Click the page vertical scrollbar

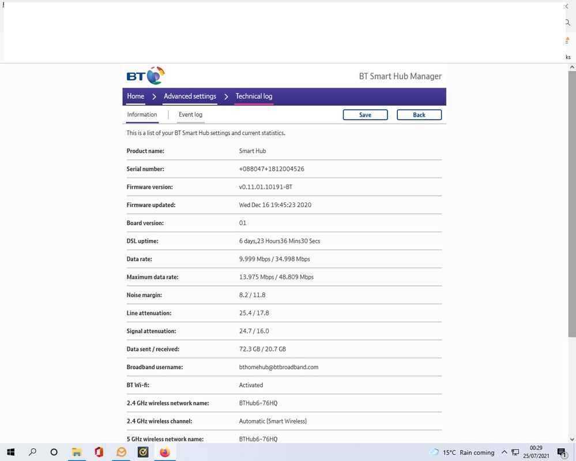(x=571, y=231)
